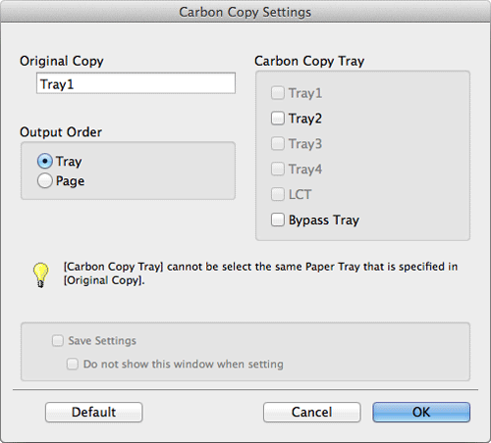Check the Tray3 carbon copy checkbox

click(x=278, y=144)
